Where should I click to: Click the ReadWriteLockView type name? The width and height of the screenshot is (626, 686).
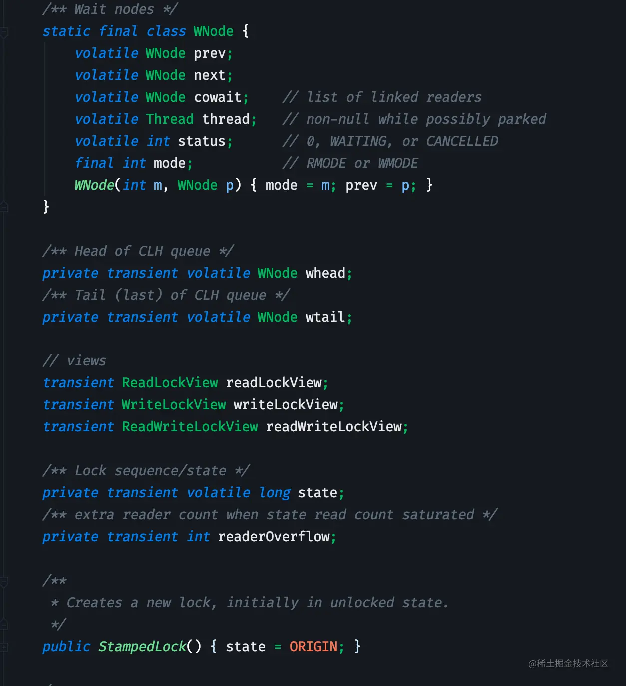click(190, 427)
